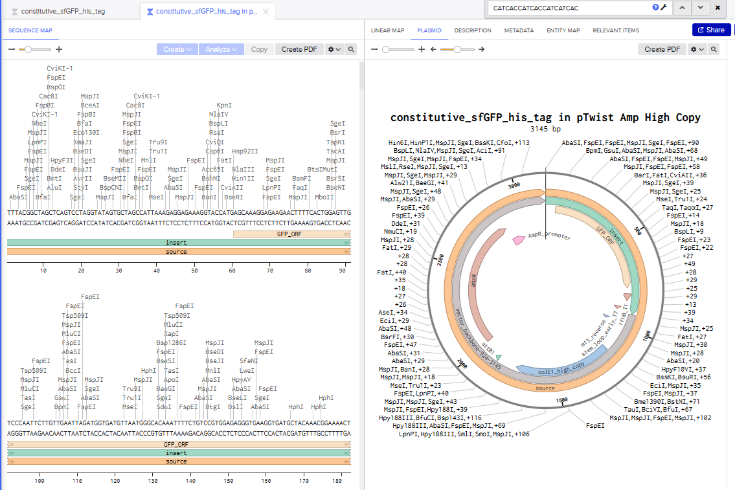The width and height of the screenshot is (735, 490).
Task: Create PDF of the plasmid map
Action: coord(662,49)
